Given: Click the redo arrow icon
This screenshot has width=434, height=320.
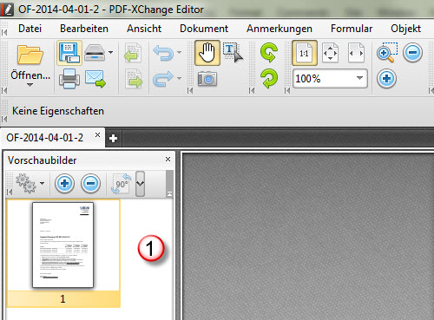Looking at the screenshot, I should (163, 79).
